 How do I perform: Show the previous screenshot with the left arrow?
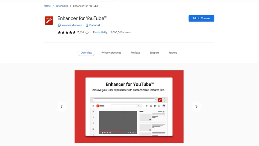click(x=62, y=107)
